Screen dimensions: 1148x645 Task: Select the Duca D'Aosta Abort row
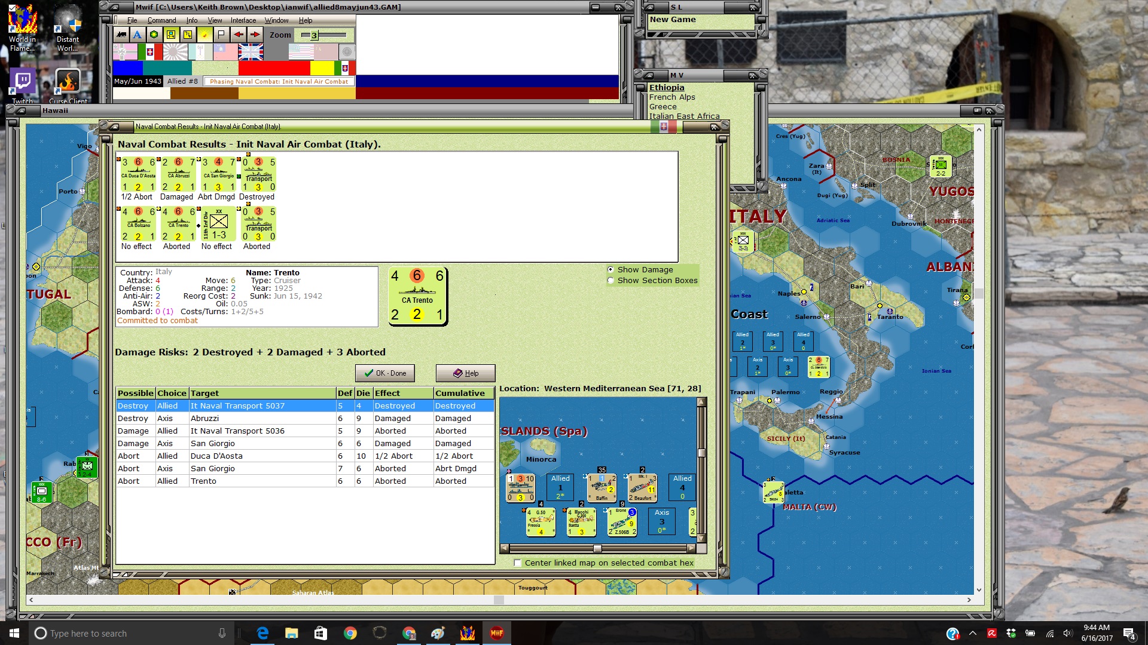(305, 456)
